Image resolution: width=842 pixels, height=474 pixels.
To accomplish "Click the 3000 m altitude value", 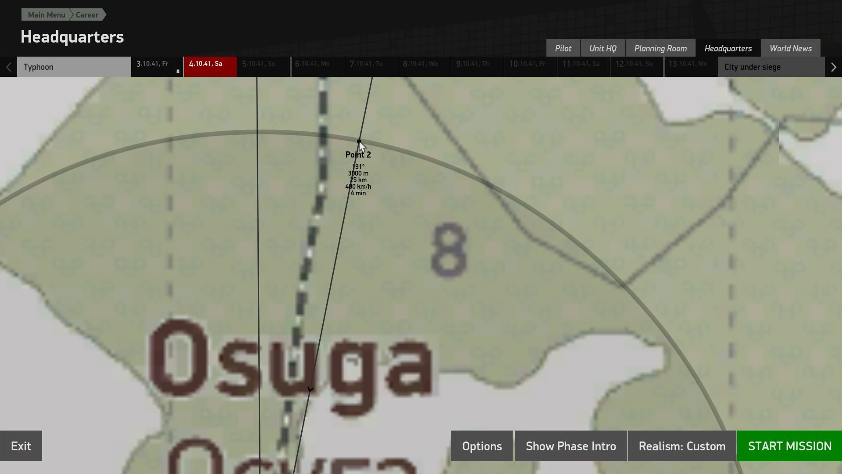I will pyautogui.click(x=358, y=173).
